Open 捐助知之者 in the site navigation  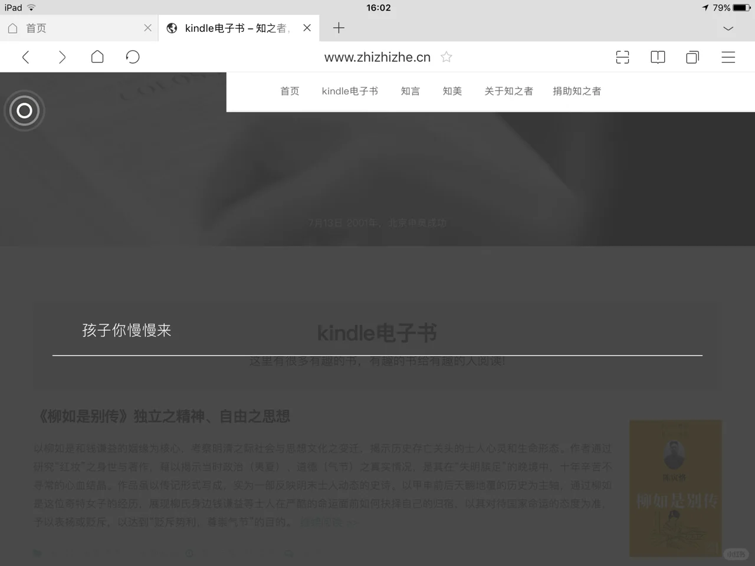[x=577, y=91]
